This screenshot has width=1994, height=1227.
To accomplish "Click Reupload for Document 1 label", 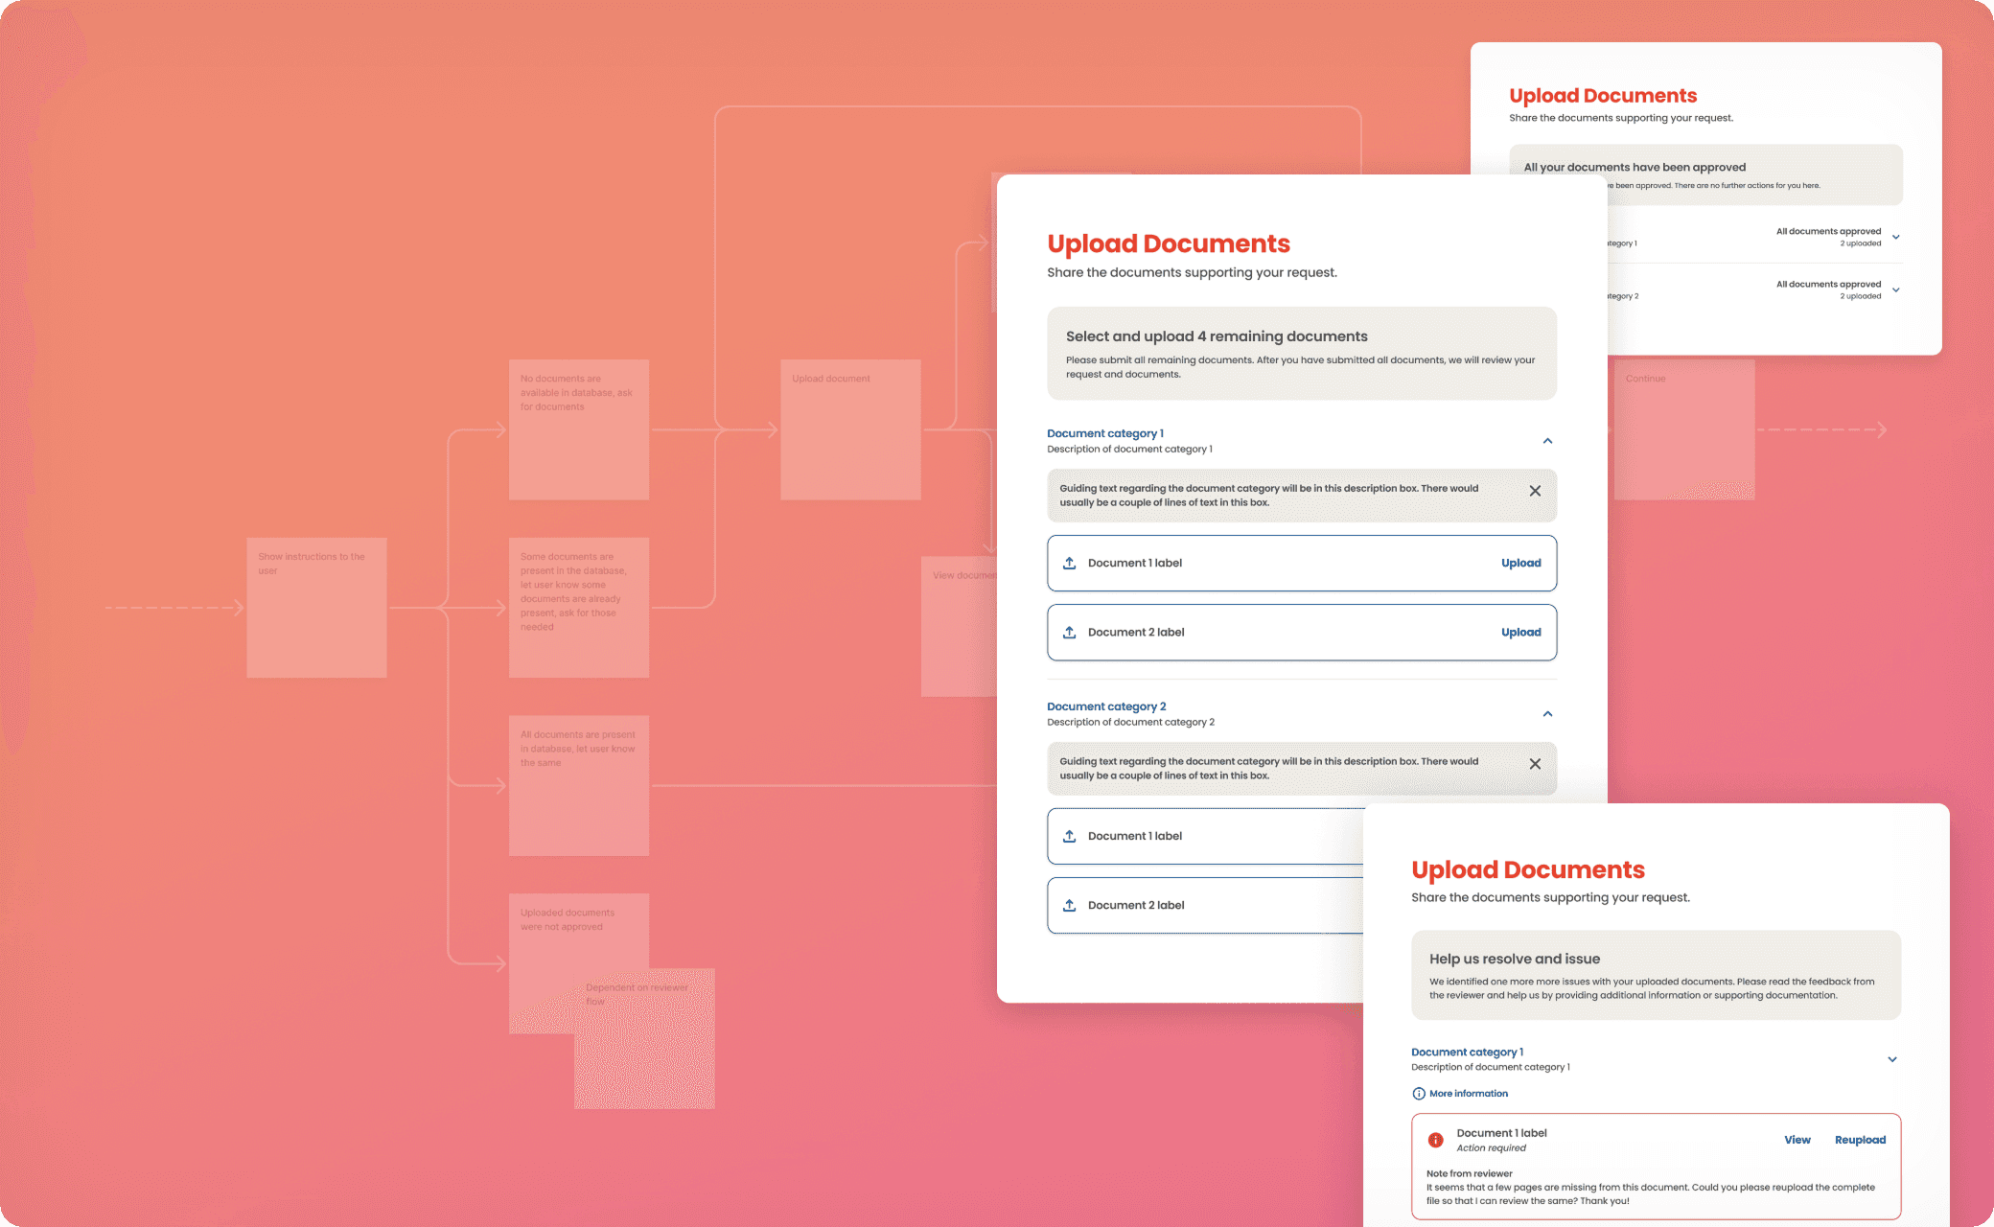I will pos(1860,1140).
